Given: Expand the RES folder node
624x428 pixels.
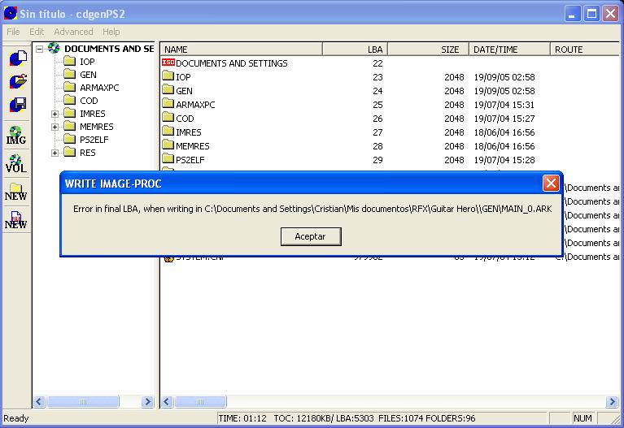Looking at the screenshot, I should (x=55, y=153).
